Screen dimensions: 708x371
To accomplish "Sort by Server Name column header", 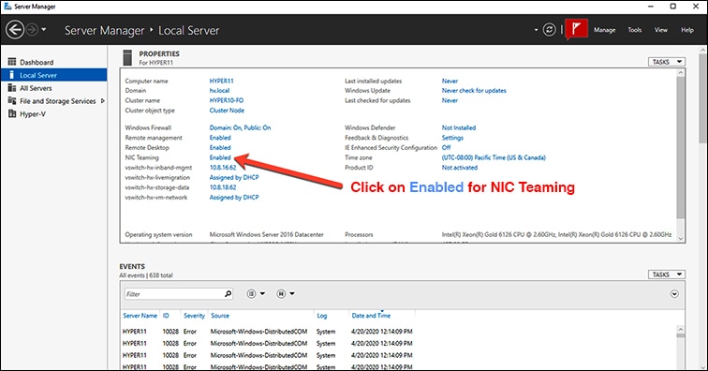I will pos(140,316).
